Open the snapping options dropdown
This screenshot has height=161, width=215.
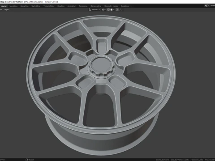coord(112,10)
